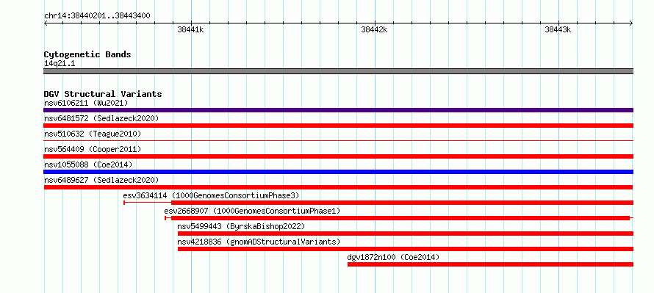Viewport: 654px width, 293px height.
Task: Select the red bar under nsv6489627
Action: click(x=338, y=187)
